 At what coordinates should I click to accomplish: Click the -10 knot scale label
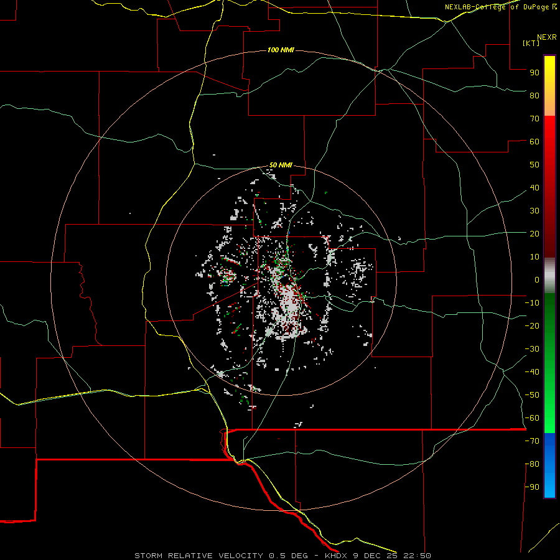click(x=532, y=303)
